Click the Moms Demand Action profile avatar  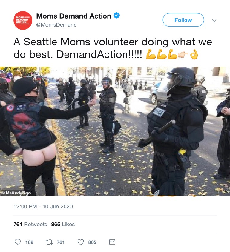23,20
